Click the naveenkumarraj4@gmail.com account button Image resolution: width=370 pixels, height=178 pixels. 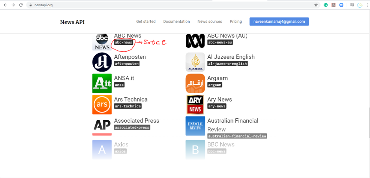point(279,22)
